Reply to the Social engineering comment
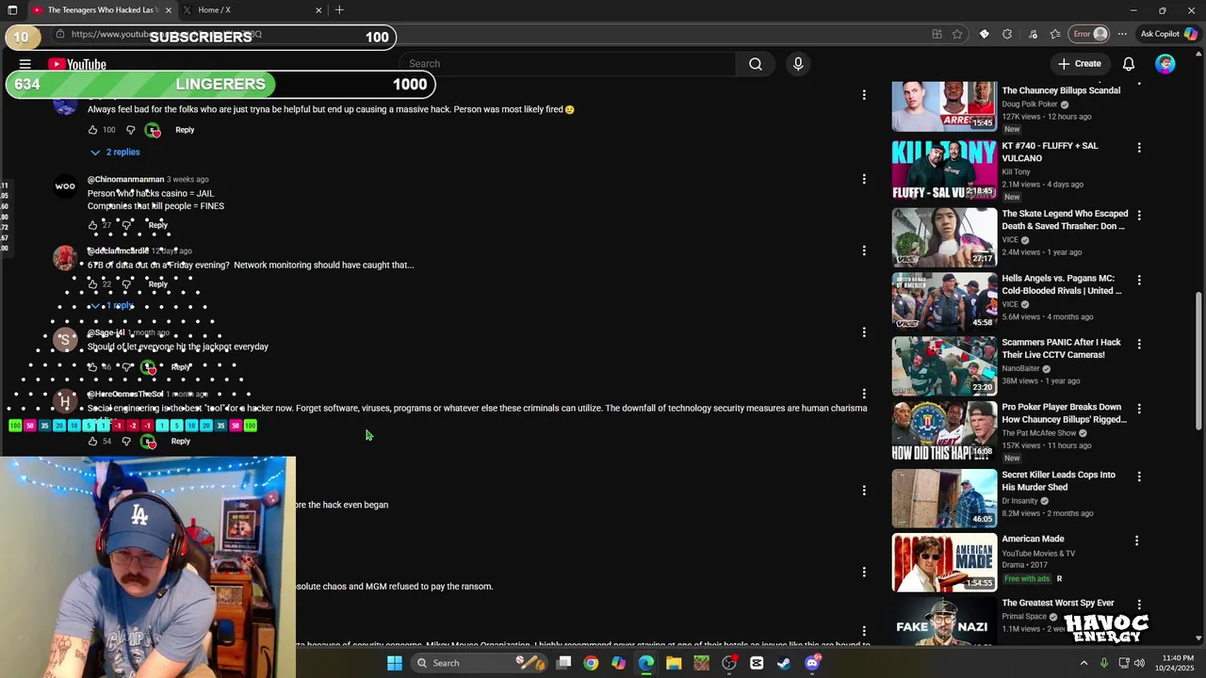The image size is (1206, 678). point(180,441)
